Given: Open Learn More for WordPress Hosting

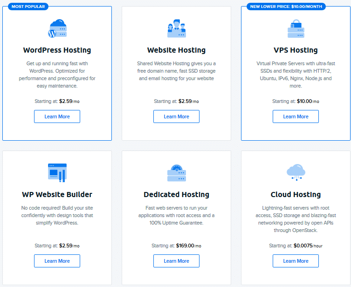Looking at the screenshot, I should (x=57, y=116).
